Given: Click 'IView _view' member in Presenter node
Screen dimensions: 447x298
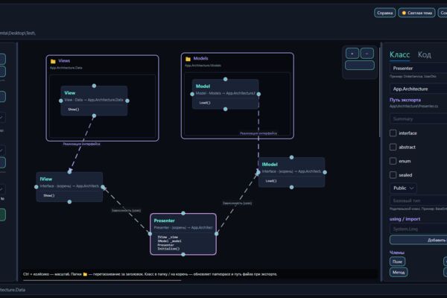Looking at the screenshot, I should 168,237.
